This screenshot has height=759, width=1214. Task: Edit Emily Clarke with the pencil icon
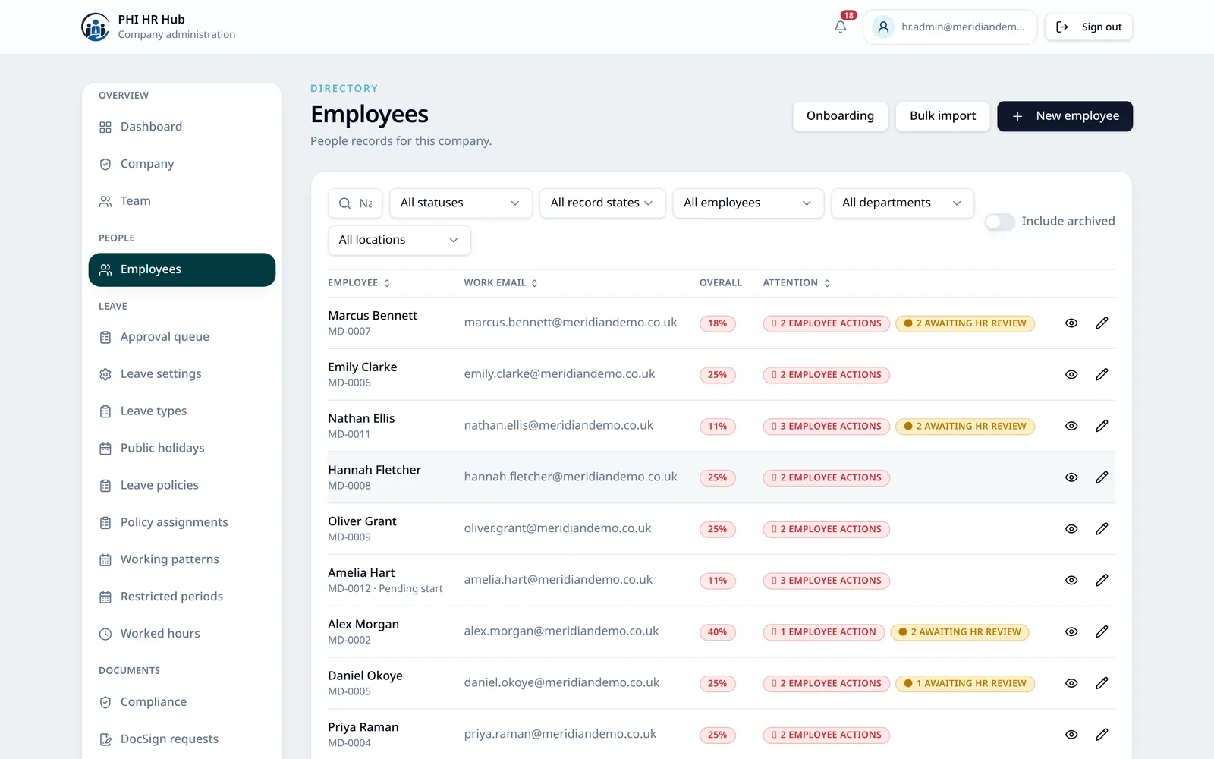1102,375
